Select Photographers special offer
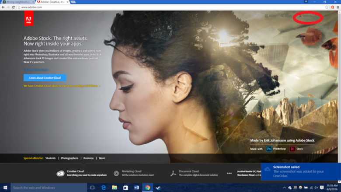This screenshot has width=341, height=192. click(x=70, y=158)
